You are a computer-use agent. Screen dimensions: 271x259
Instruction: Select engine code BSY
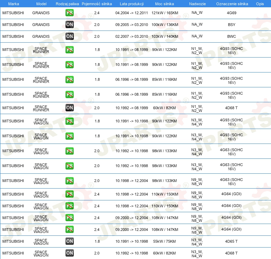pos(231,25)
